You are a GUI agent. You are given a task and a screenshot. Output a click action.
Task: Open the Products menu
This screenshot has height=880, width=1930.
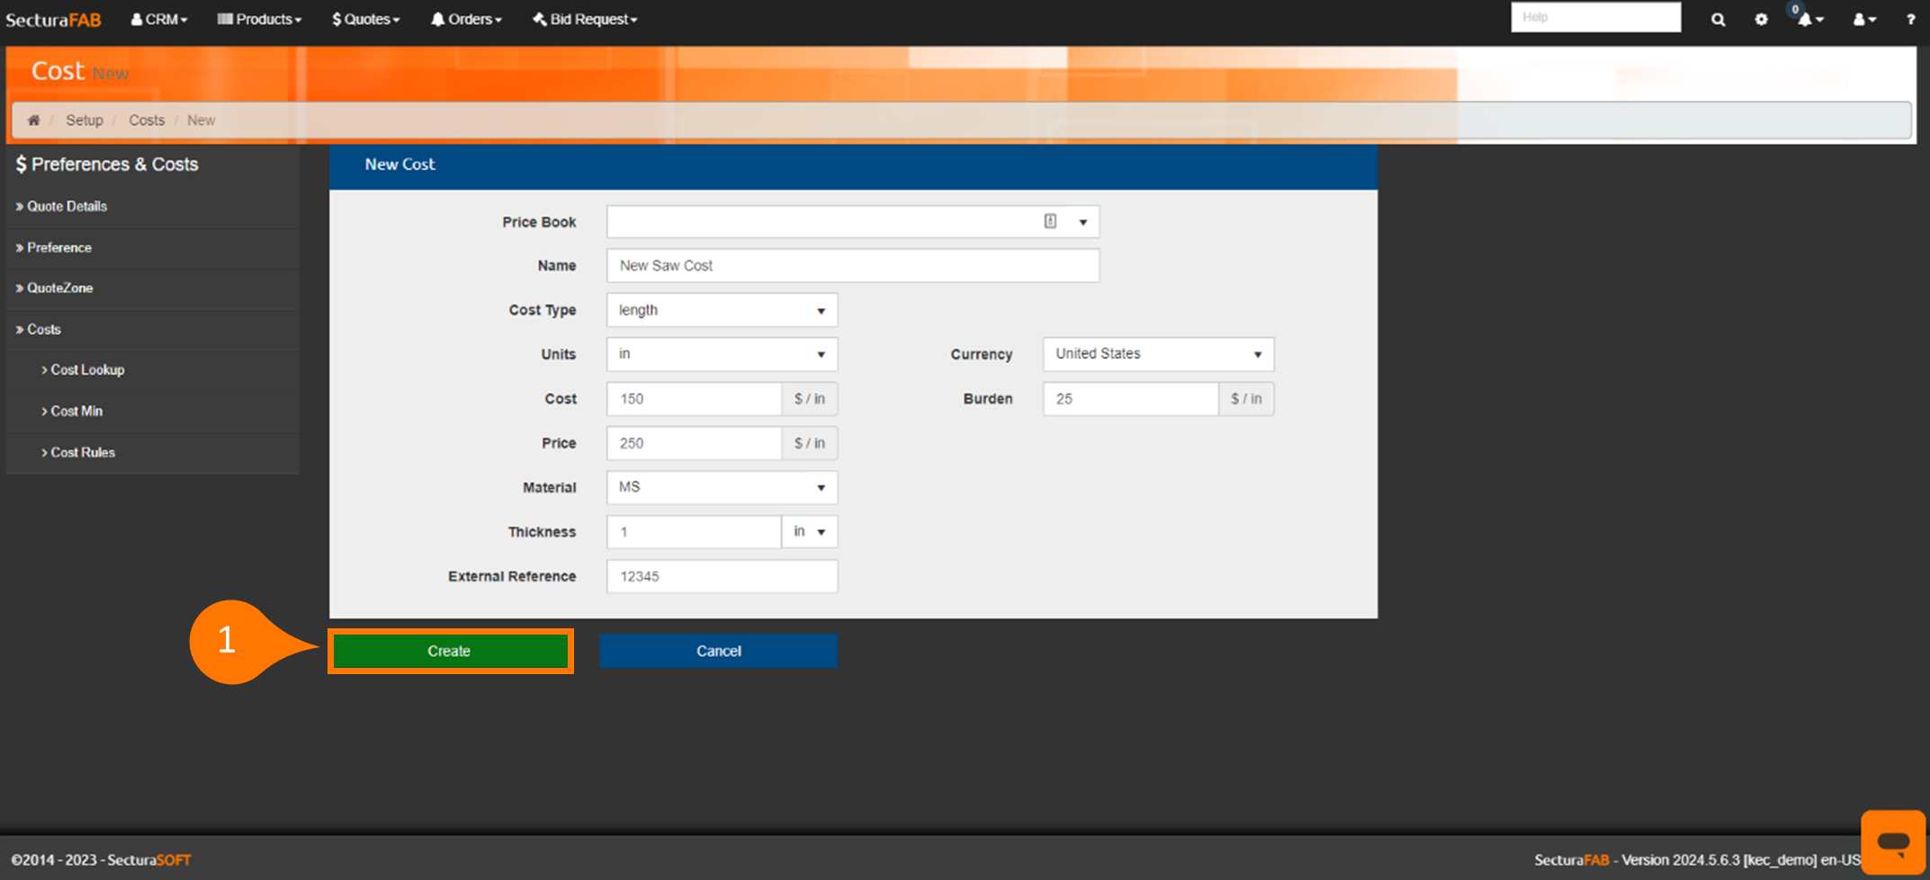click(x=259, y=19)
